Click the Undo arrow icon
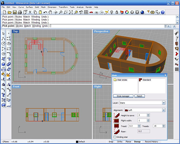The width and height of the screenshot is (180, 144). [45, 12]
